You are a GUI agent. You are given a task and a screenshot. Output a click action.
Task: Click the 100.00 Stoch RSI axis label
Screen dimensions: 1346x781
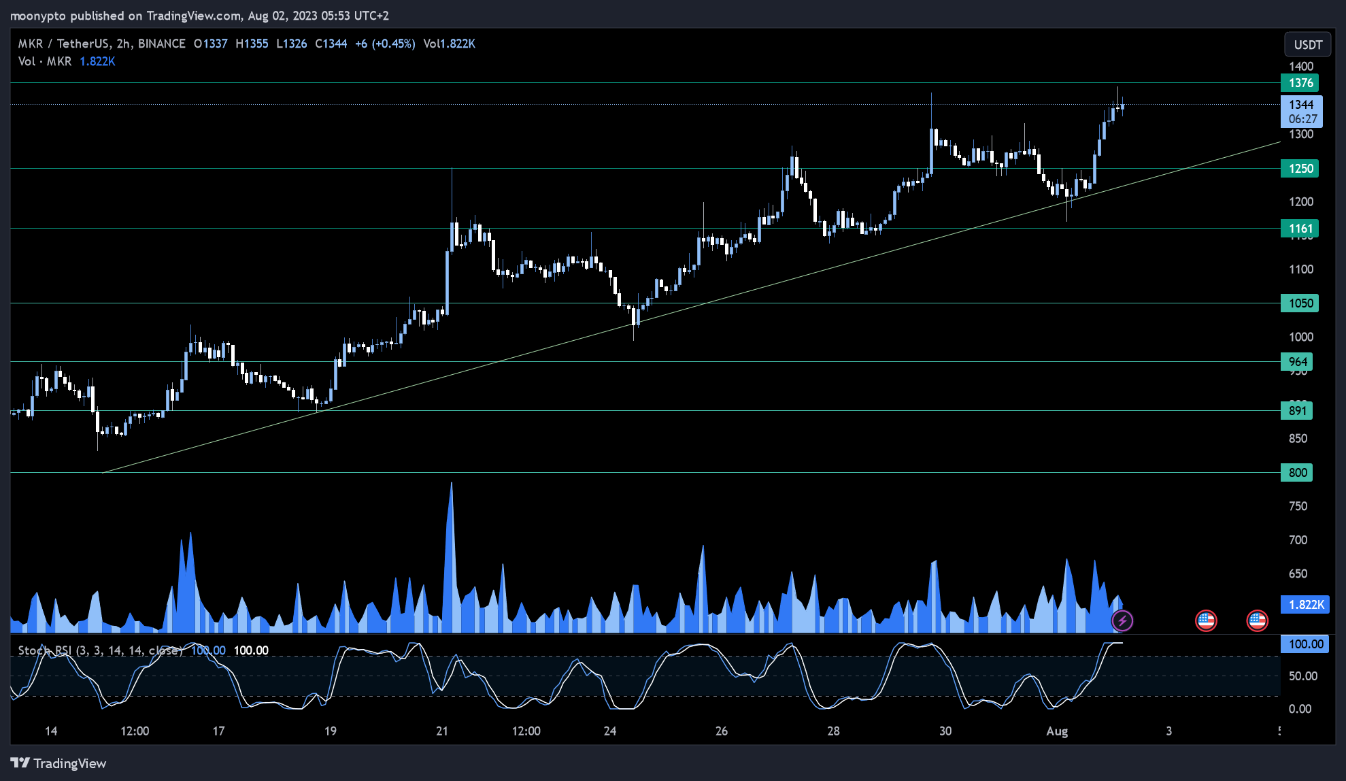tap(1305, 644)
